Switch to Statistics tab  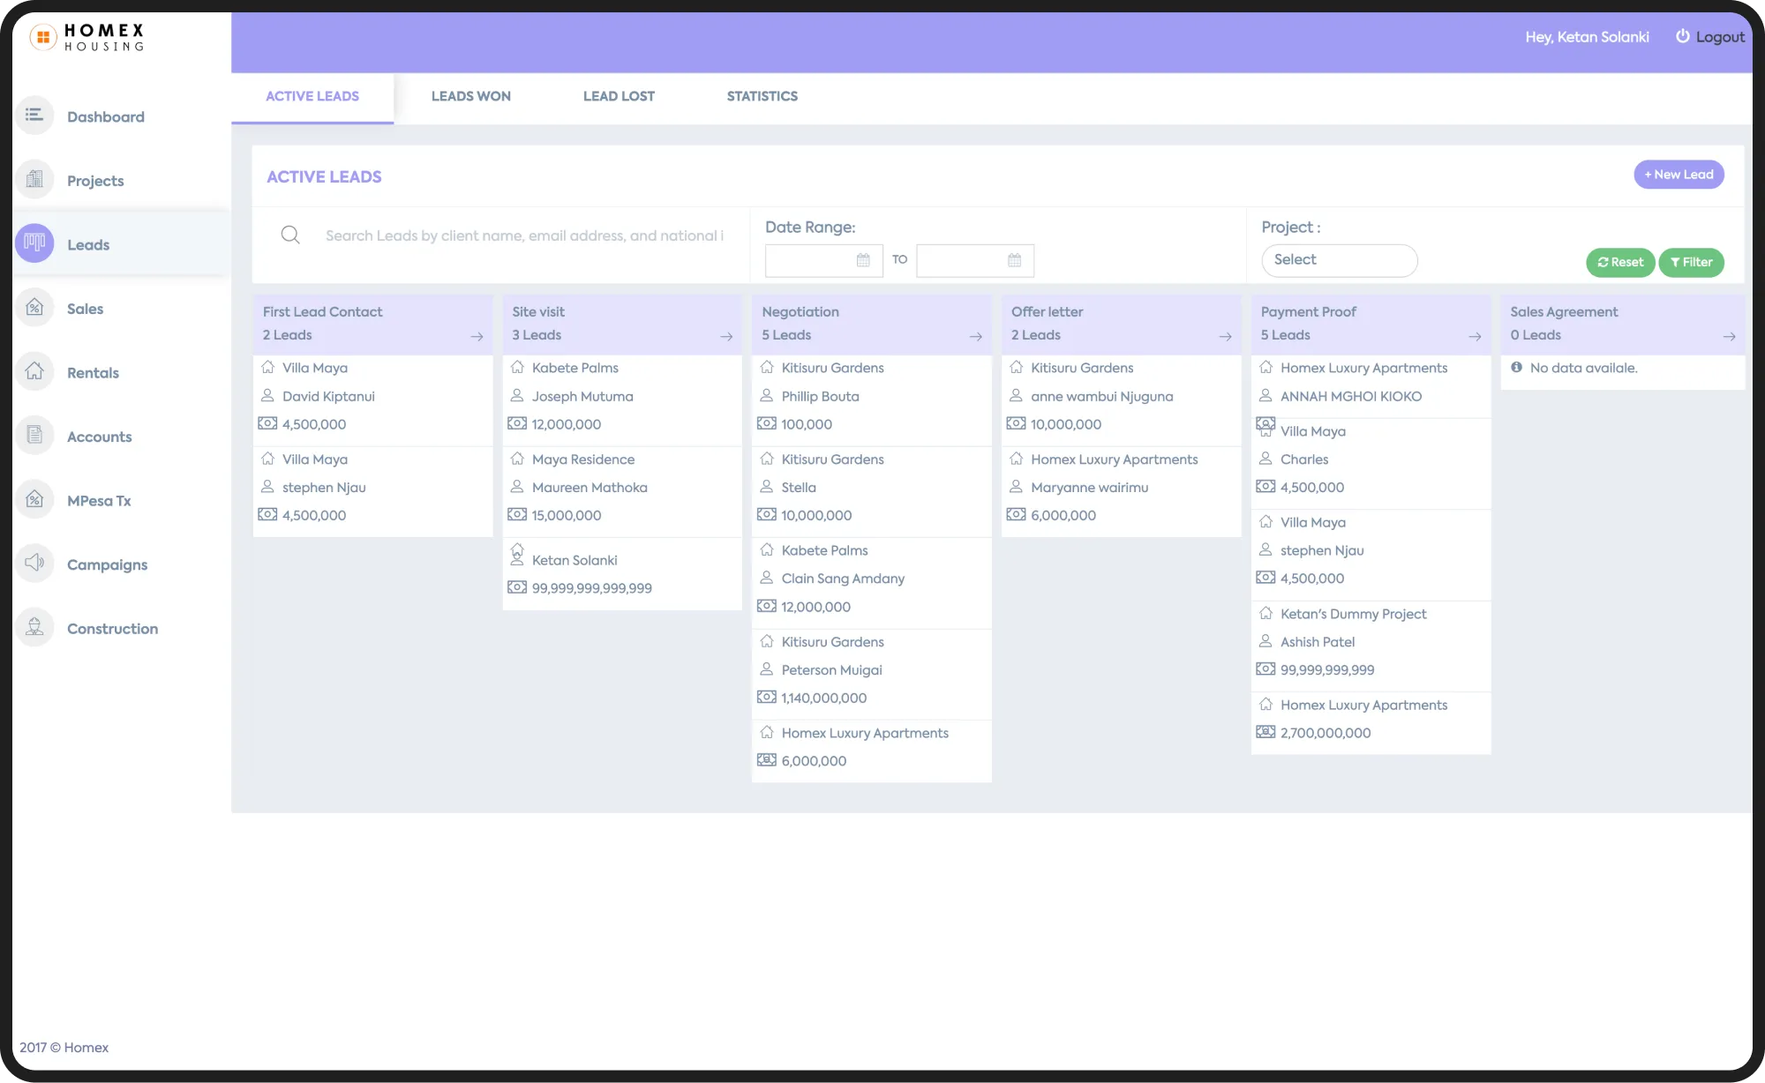[x=762, y=96]
